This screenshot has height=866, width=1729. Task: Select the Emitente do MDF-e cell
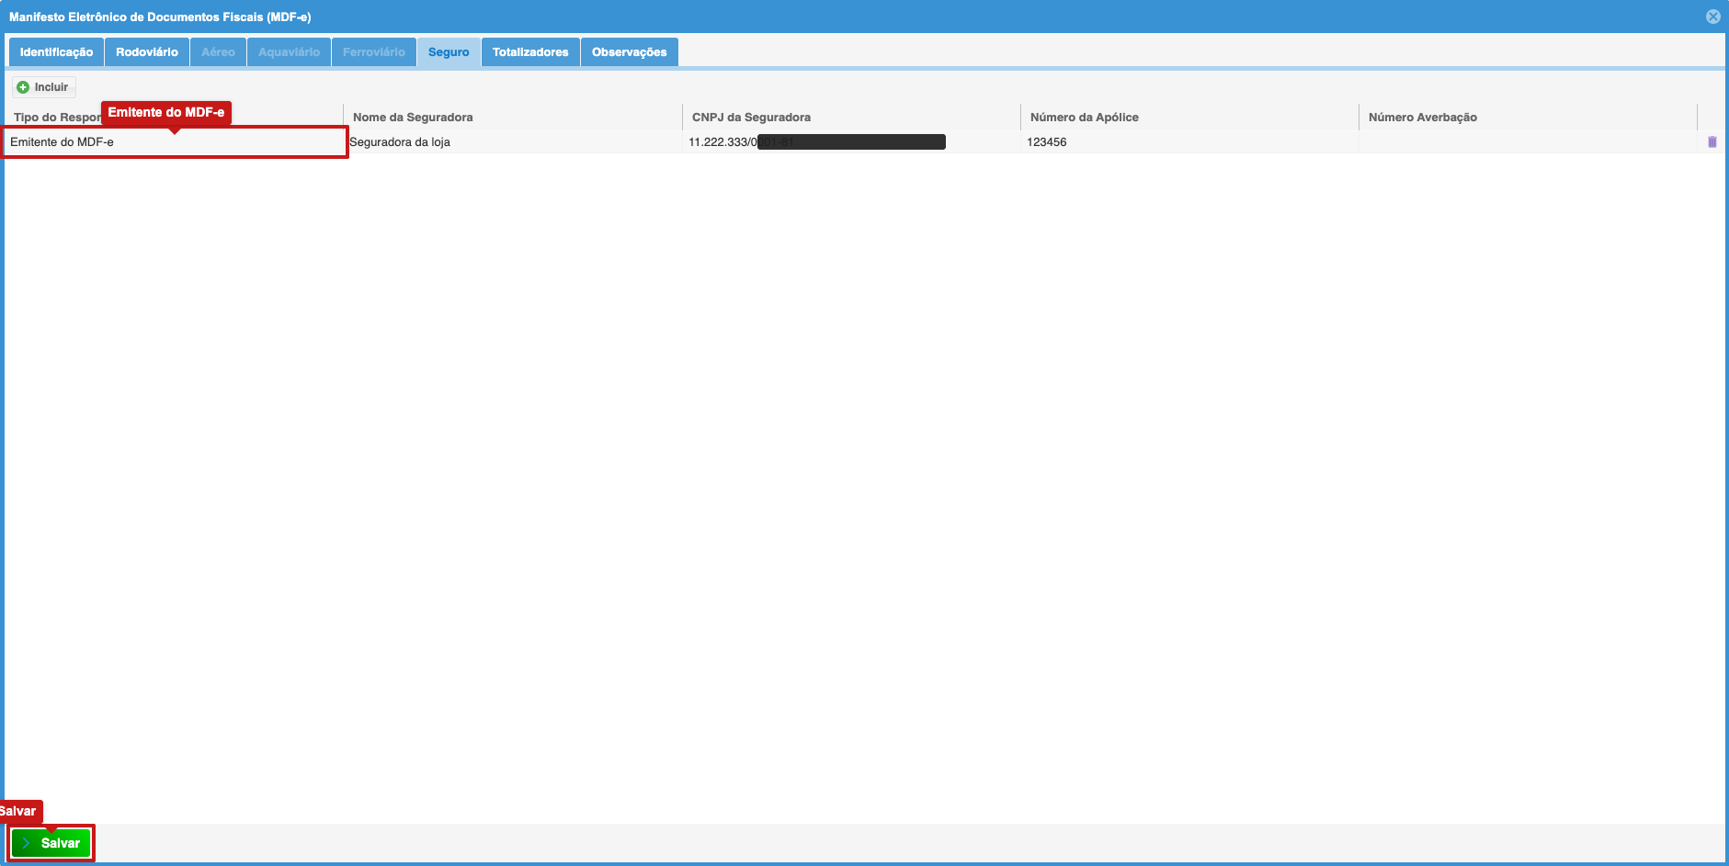pos(175,142)
